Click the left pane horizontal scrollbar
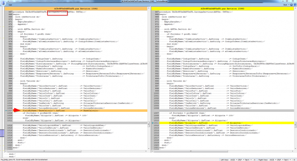This screenshot has height=161, width=297. click(x=44, y=151)
